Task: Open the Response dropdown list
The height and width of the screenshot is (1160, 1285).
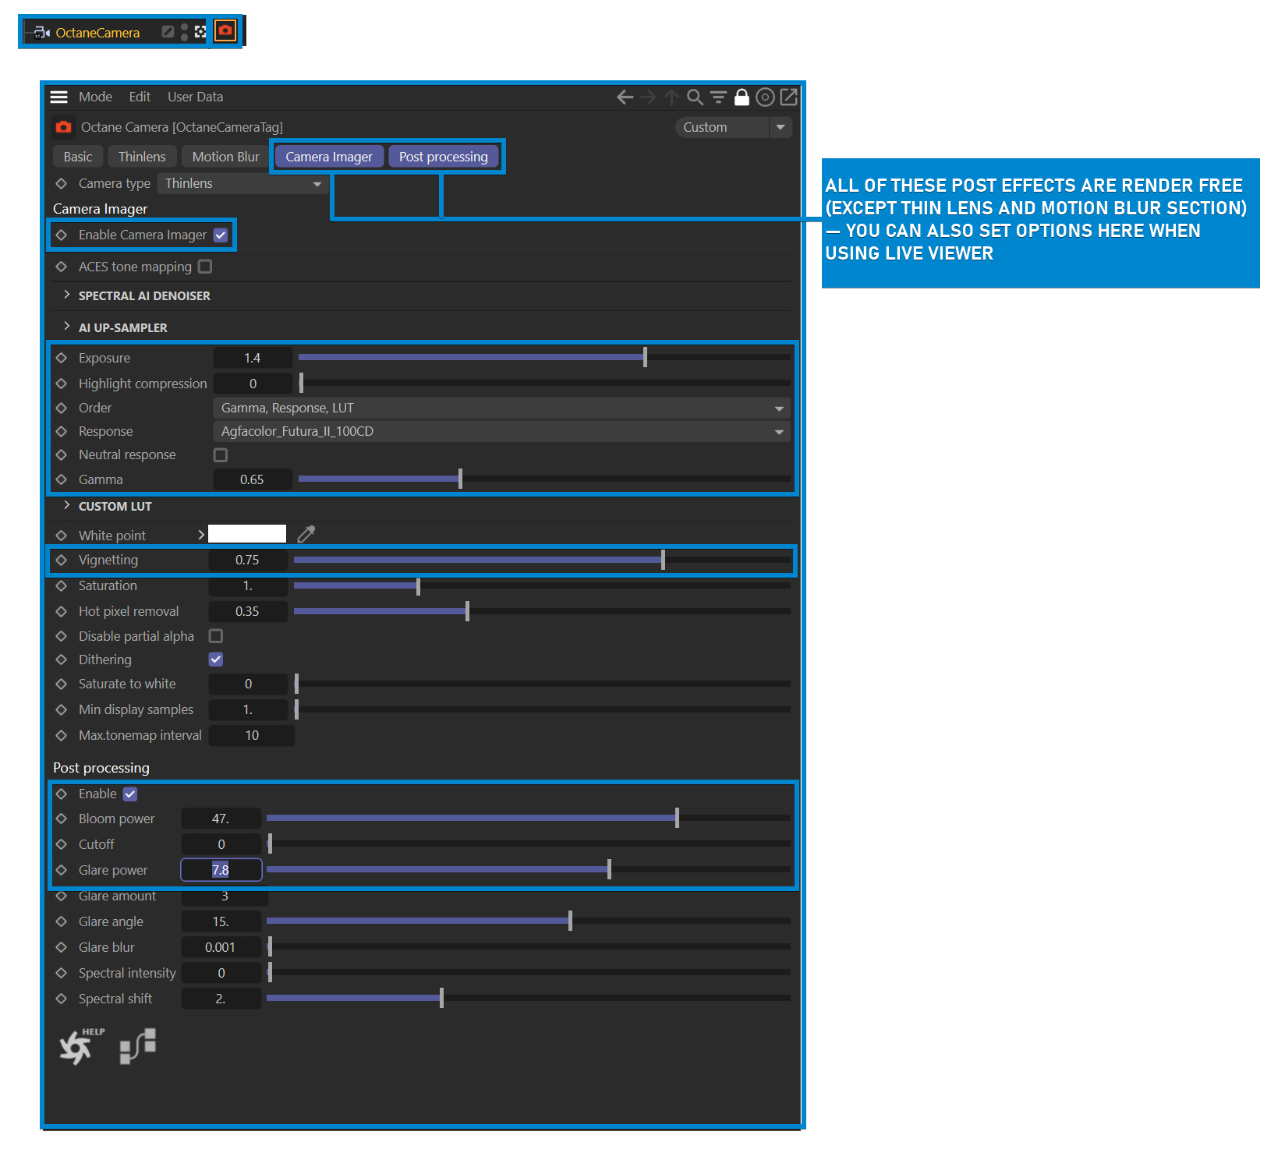Action: tap(501, 432)
